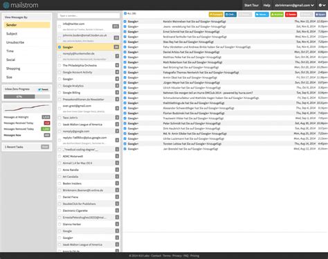Check the Google Analytics sender checkbox

point(60,86)
